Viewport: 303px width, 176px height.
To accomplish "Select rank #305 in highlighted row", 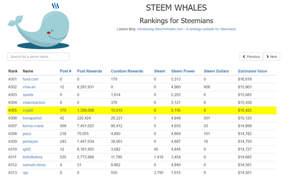I will (13, 110).
